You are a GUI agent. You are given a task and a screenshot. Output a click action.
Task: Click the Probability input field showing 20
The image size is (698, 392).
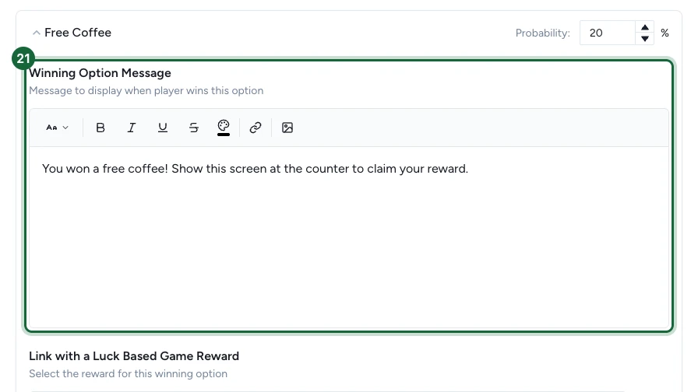coord(607,33)
